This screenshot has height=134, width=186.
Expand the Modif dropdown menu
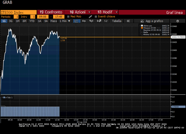coord(105,12)
